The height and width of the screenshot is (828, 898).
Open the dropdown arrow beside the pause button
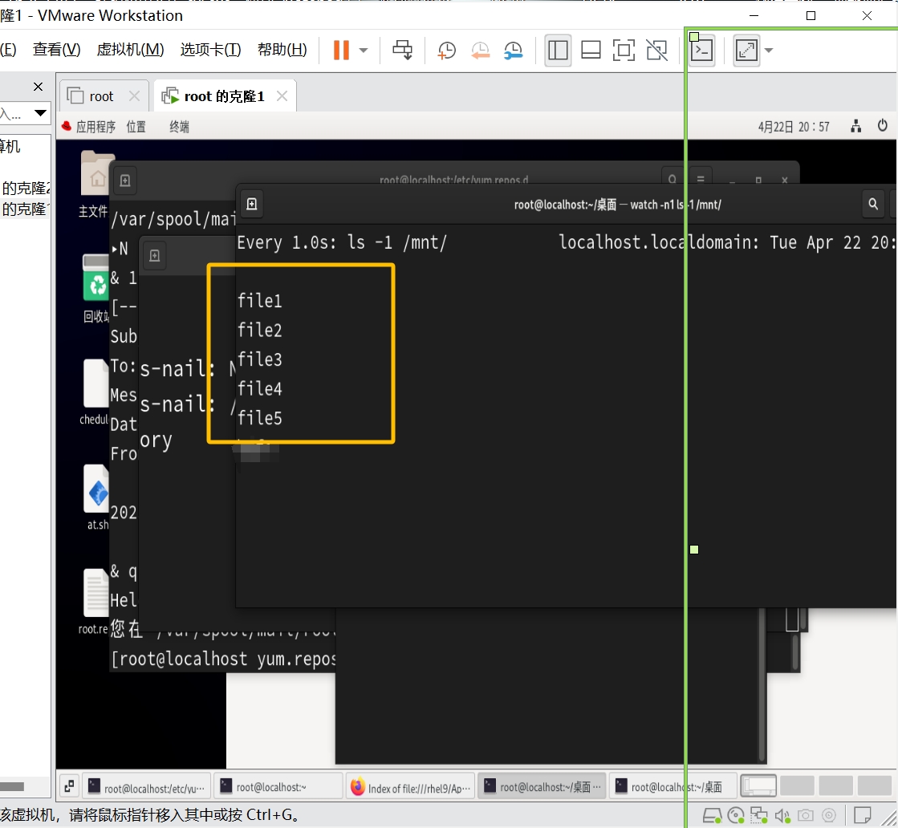click(x=363, y=50)
